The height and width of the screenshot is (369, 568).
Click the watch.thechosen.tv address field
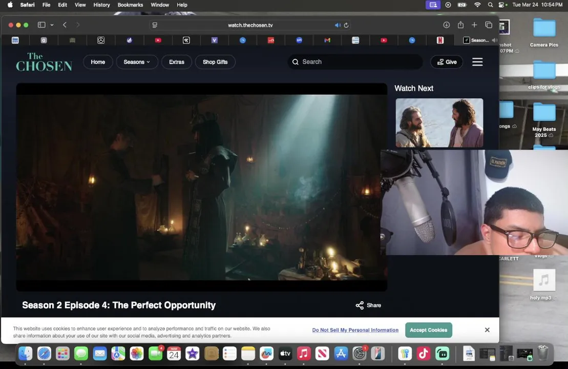click(250, 25)
